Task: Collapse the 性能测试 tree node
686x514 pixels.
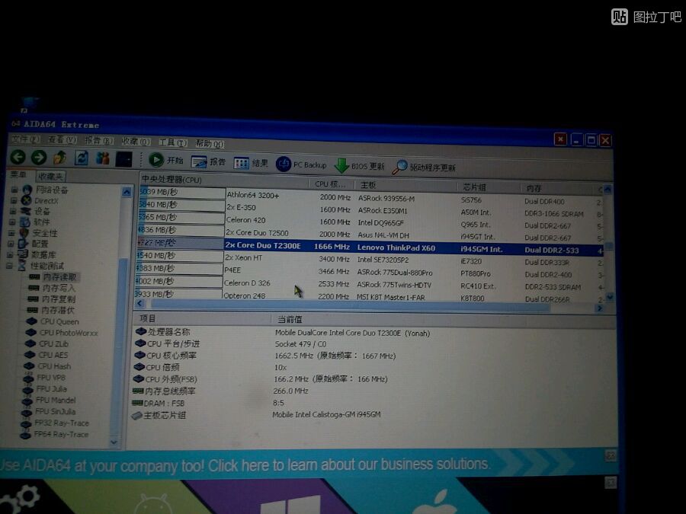Action: tap(9, 266)
